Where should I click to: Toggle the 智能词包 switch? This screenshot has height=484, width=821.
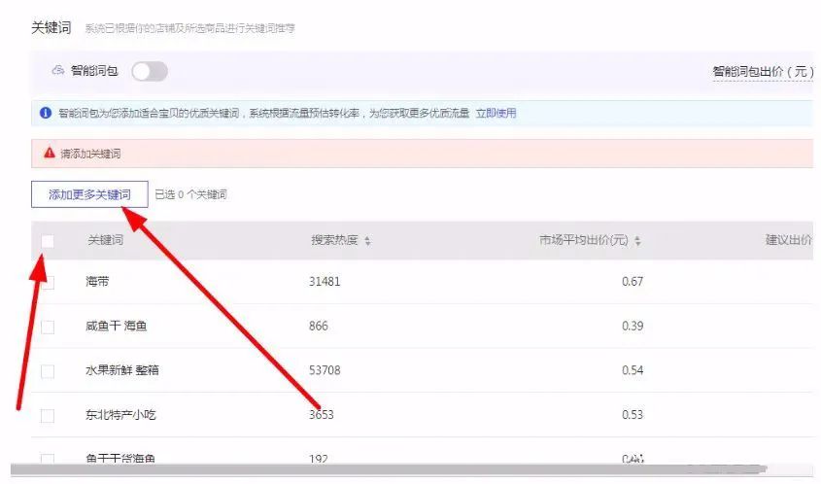point(150,71)
